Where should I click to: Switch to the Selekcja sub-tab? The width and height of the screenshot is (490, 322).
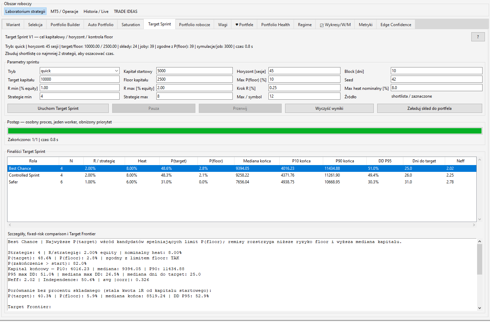coord(35,25)
